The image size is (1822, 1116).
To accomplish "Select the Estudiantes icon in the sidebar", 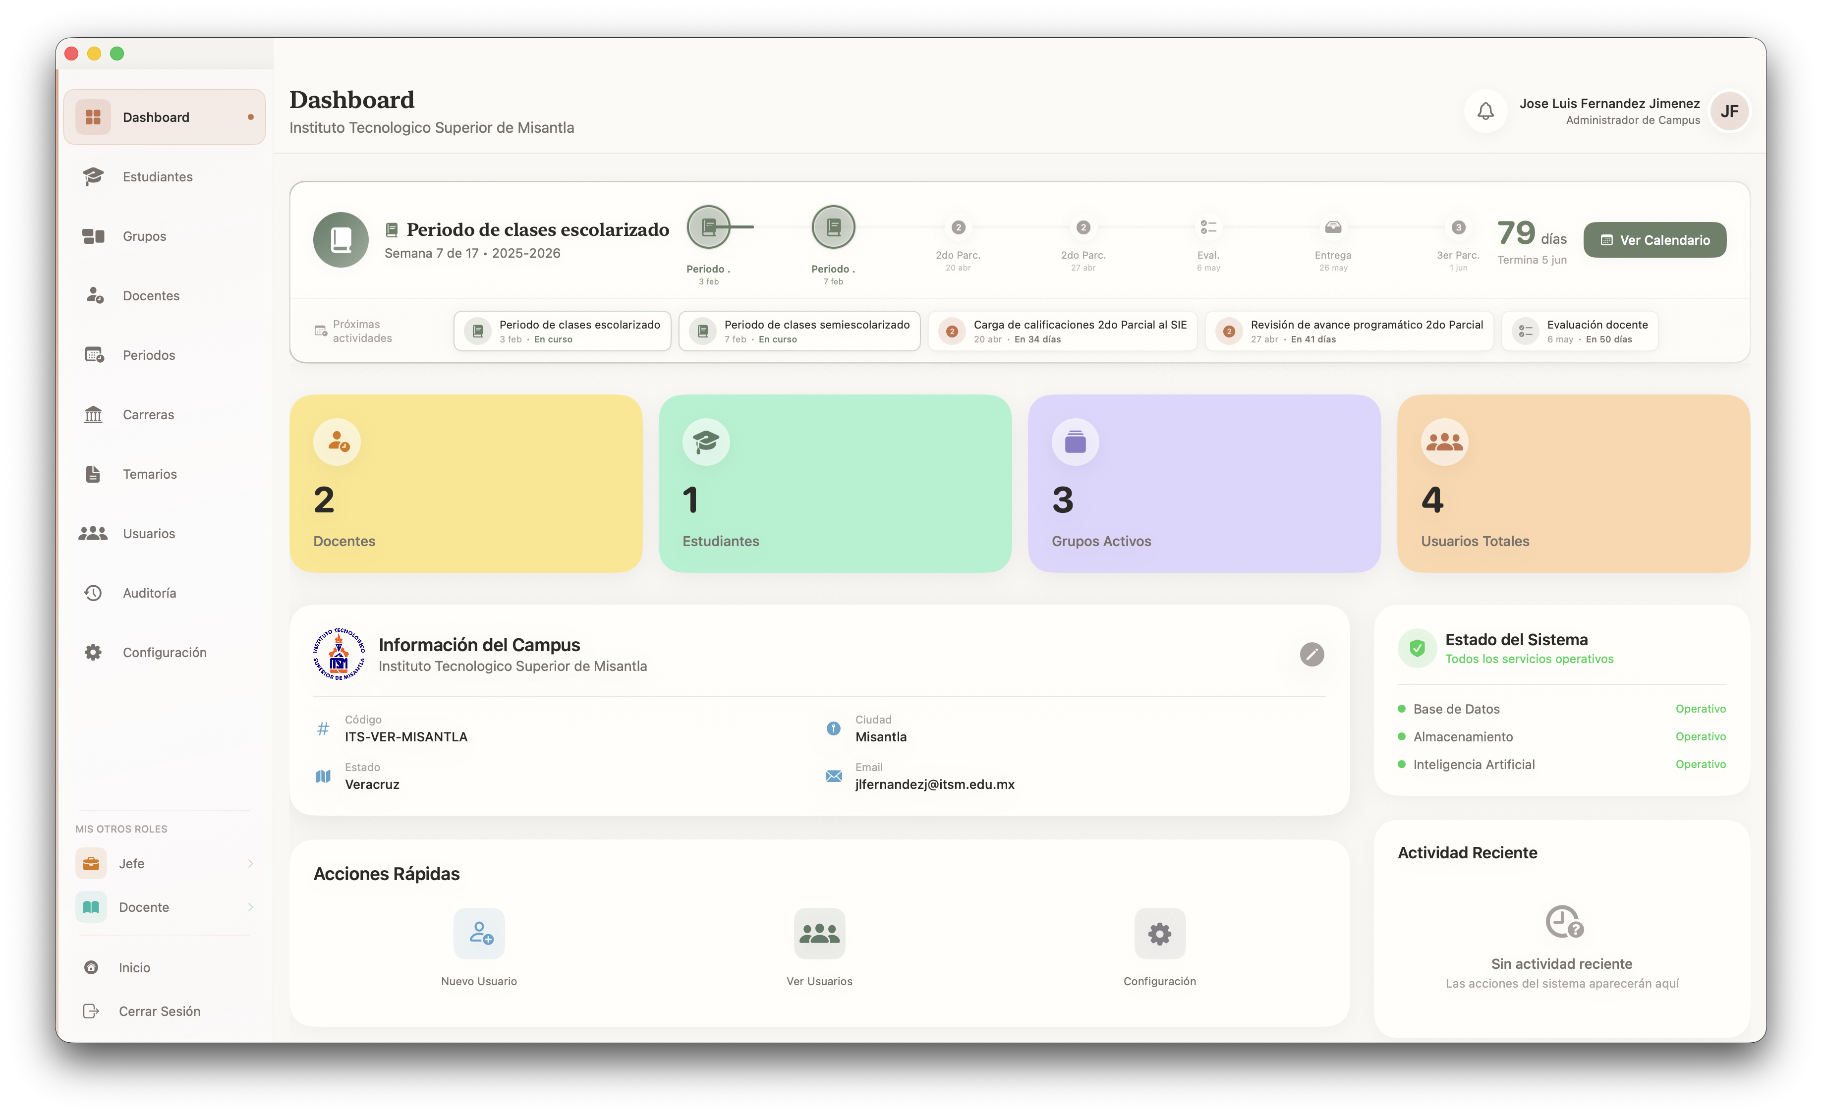I will point(93,176).
